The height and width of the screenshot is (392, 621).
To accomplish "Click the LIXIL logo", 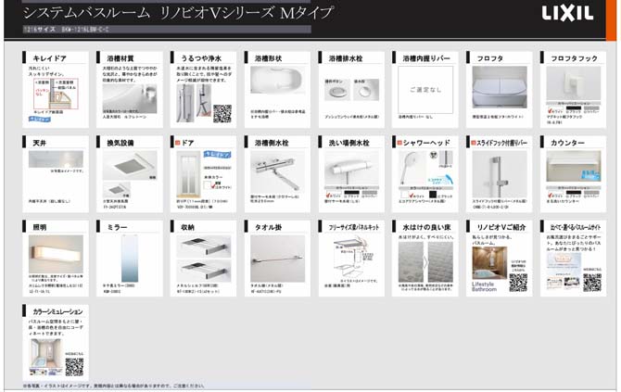I will point(567,13).
